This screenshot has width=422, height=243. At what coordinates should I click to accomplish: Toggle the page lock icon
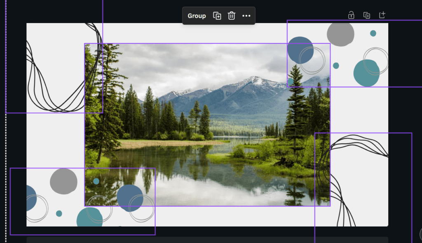coord(351,15)
